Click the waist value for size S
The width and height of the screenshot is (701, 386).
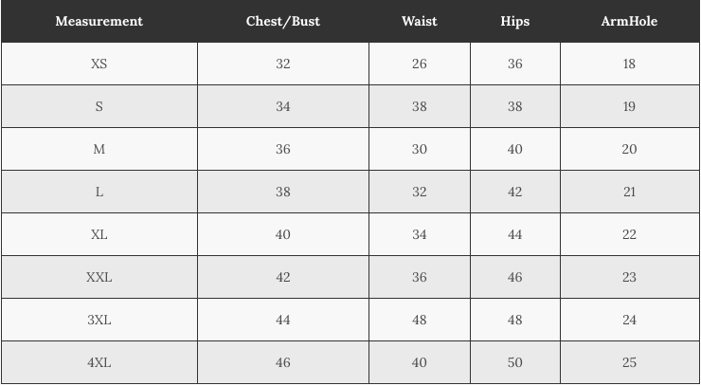click(x=419, y=106)
